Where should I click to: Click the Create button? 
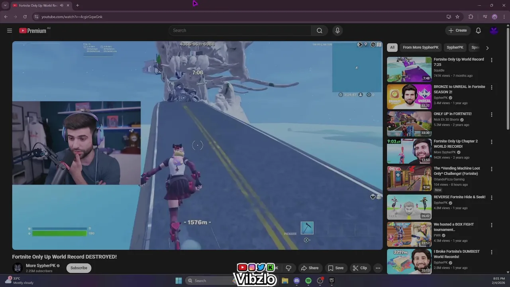(x=457, y=30)
